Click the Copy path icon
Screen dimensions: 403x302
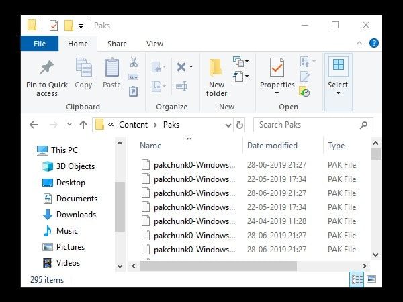[x=134, y=77]
